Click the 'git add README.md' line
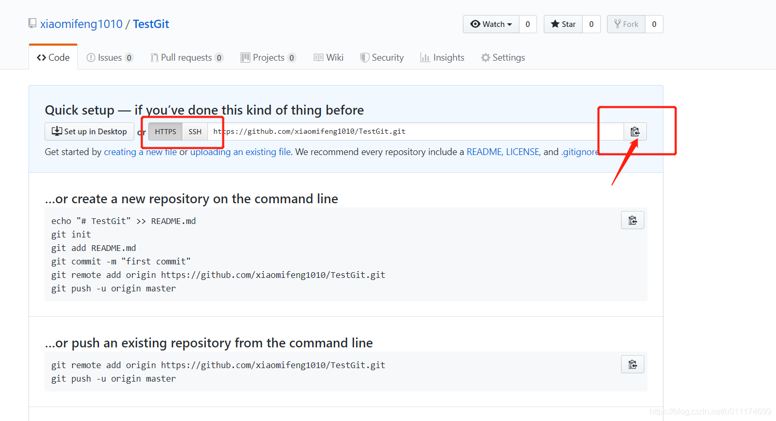The height and width of the screenshot is (421, 776). click(x=94, y=248)
